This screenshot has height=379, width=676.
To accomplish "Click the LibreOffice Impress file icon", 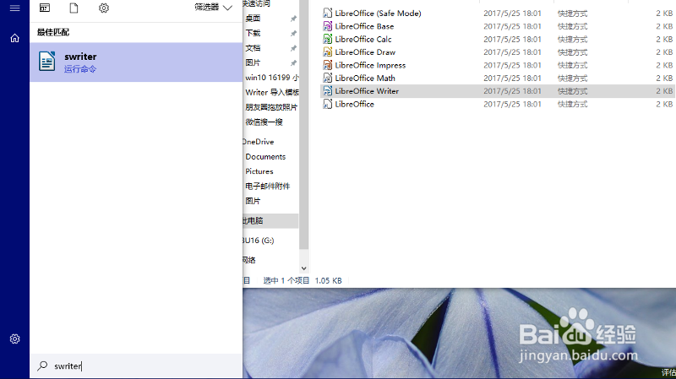I will point(328,65).
